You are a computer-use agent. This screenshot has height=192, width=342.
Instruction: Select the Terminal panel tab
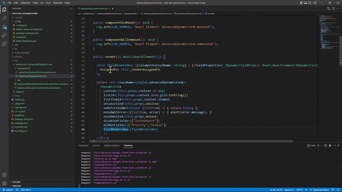[128, 146]
